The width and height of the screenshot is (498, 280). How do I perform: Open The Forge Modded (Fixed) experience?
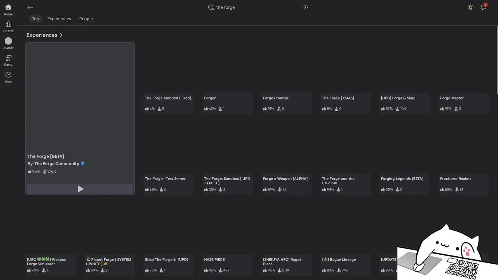click(168, 98)
